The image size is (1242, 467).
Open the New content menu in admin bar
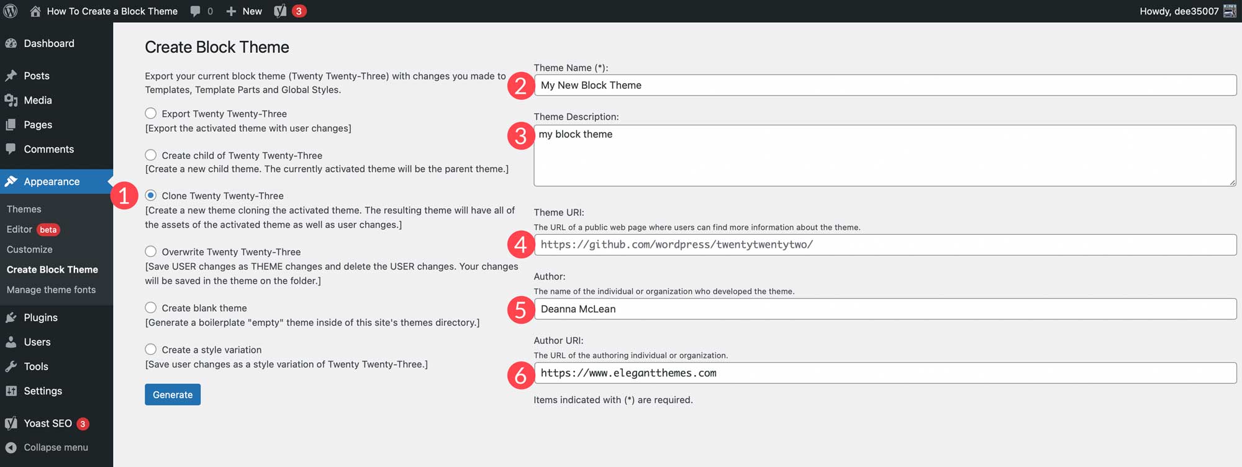coord(244,11)
